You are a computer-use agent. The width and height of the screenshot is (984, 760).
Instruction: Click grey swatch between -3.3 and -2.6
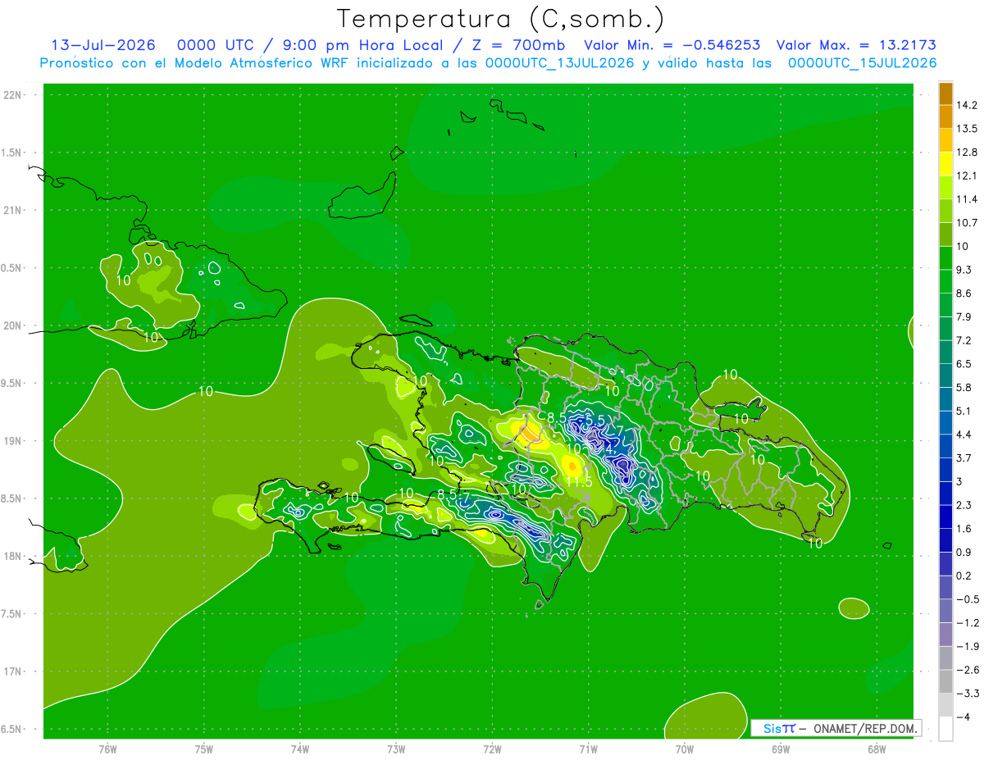click(945, 682)
